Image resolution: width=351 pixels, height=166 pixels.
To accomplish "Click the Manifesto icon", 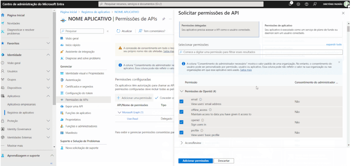I will (62, 133).
